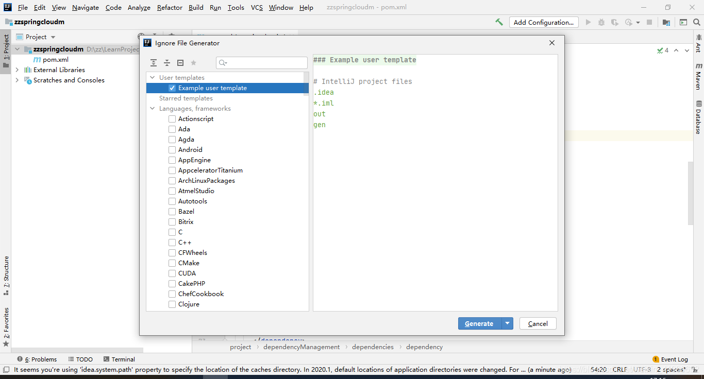Viewport: 704px width, 379px height.
Task: Open the Event Log tool window
Action: pos(670,359)
